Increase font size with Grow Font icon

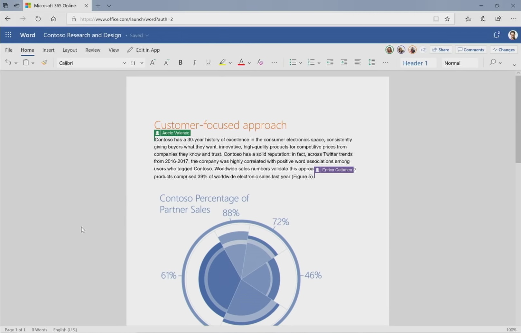click(x=153, y=63)
